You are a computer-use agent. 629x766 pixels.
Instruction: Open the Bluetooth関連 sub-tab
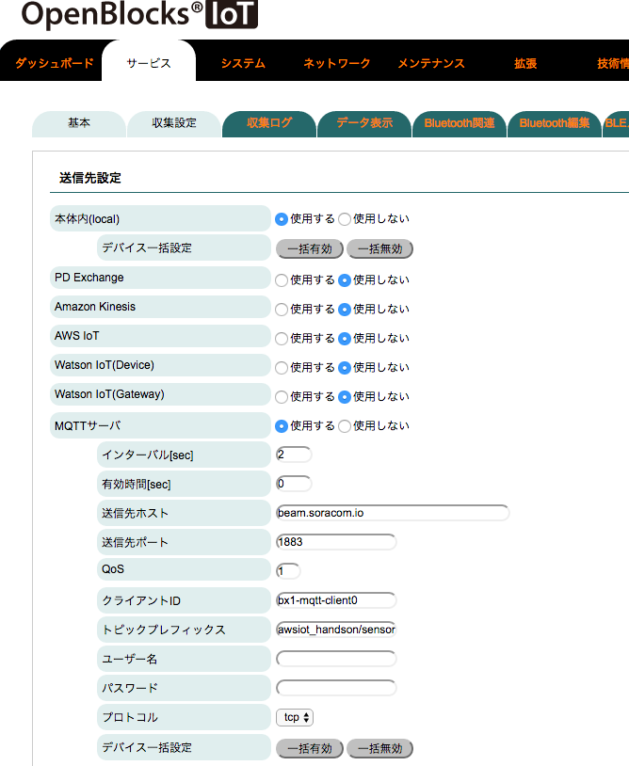click(x=460, y=123)
